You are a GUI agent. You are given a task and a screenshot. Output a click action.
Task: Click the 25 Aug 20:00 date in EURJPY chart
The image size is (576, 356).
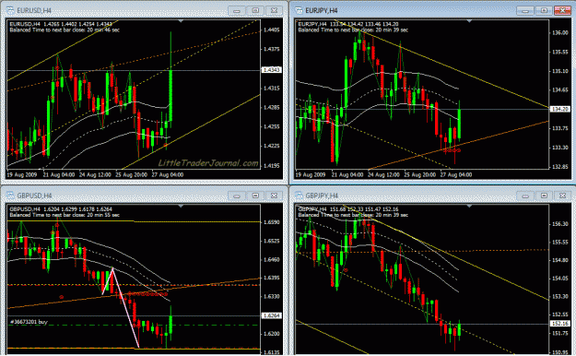tap(420, 174)
